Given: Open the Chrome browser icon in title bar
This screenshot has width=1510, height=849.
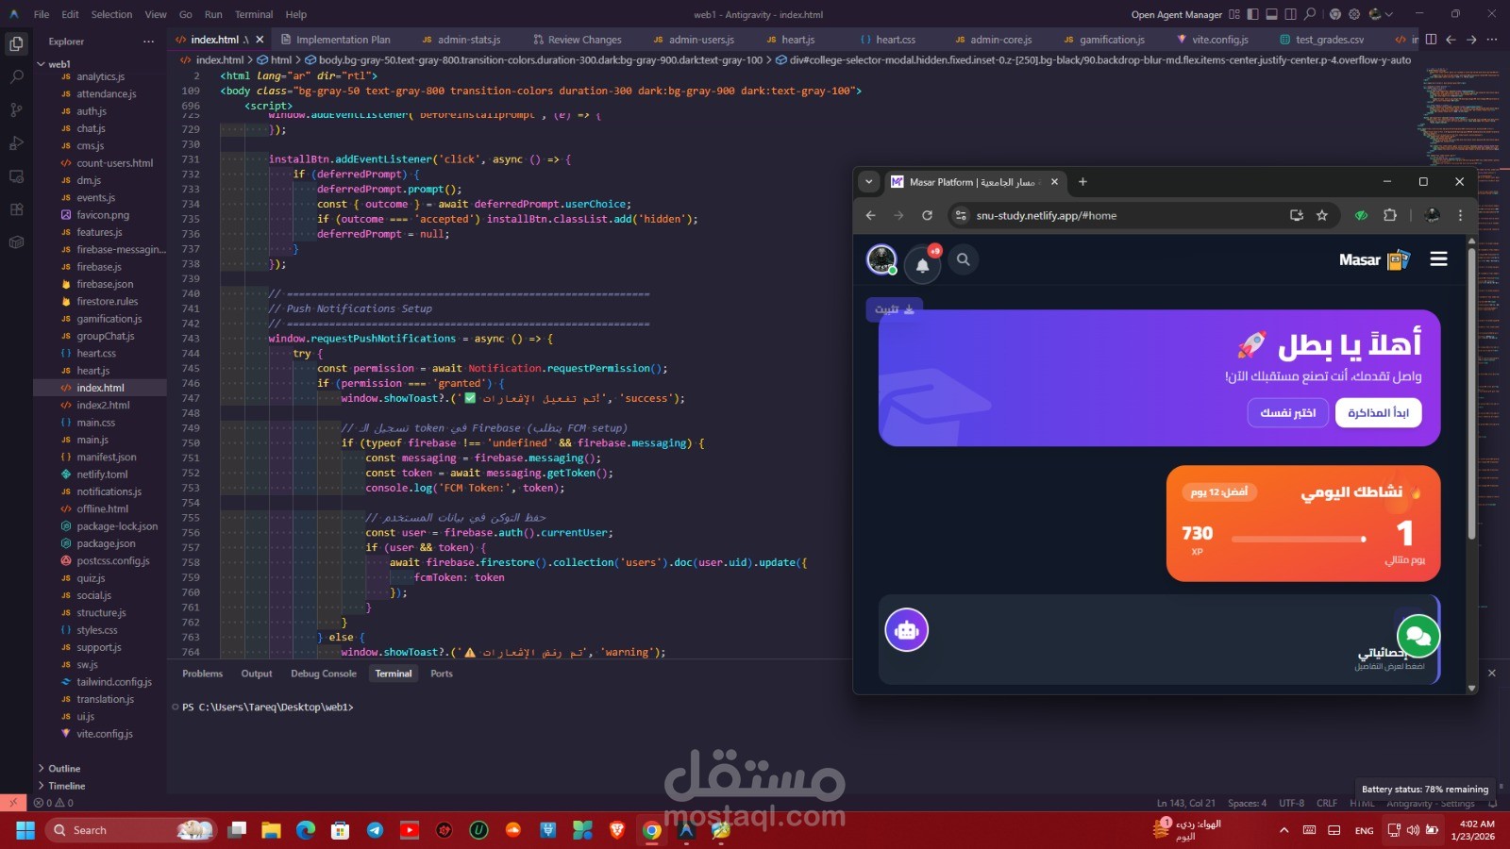Looking at the screenshot, I should click(x=1334, y=14).
